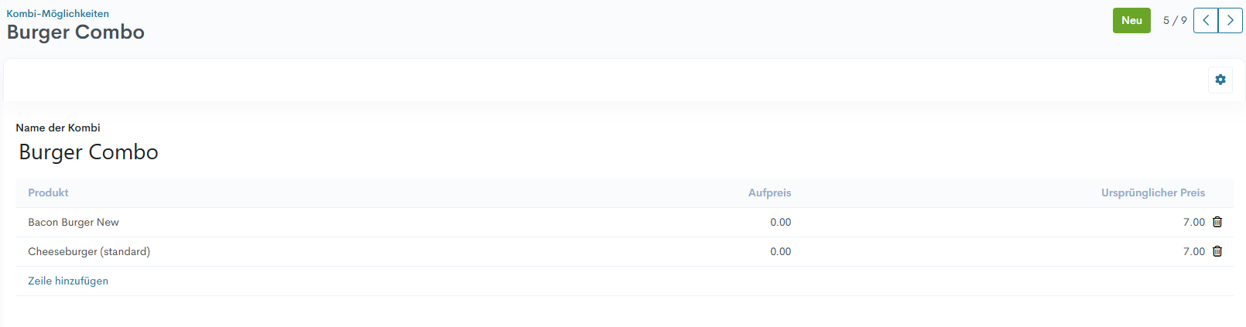Delete the Bacon Burger New row
Image resolution: width=1246 pixels, height=327 pixels.
1217,222
